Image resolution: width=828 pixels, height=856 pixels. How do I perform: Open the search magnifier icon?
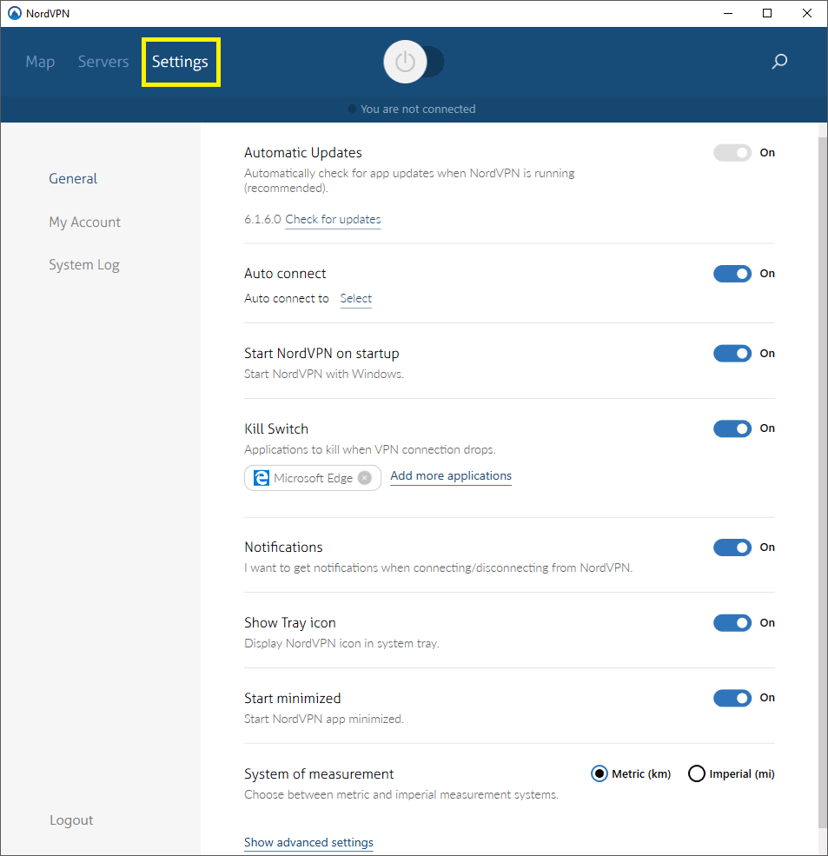[x=779, y=61]
